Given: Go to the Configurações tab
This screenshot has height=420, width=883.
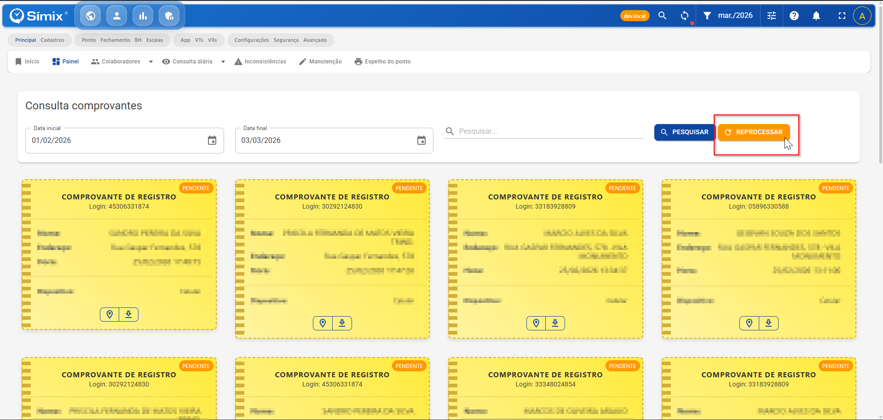Looking at the screenshot, I should 252,40.
